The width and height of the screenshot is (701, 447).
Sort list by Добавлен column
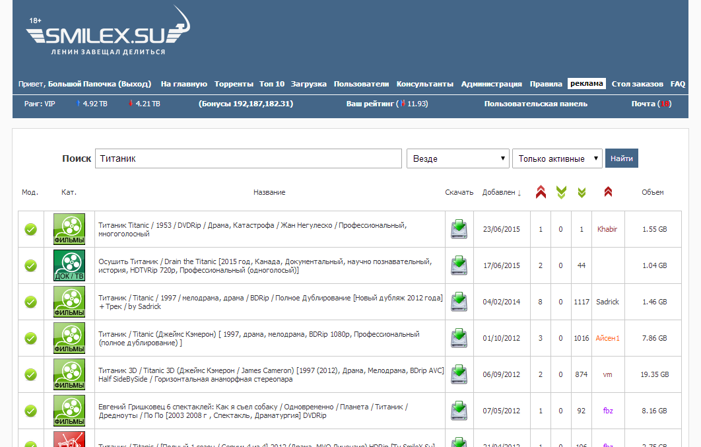point(498,192)
